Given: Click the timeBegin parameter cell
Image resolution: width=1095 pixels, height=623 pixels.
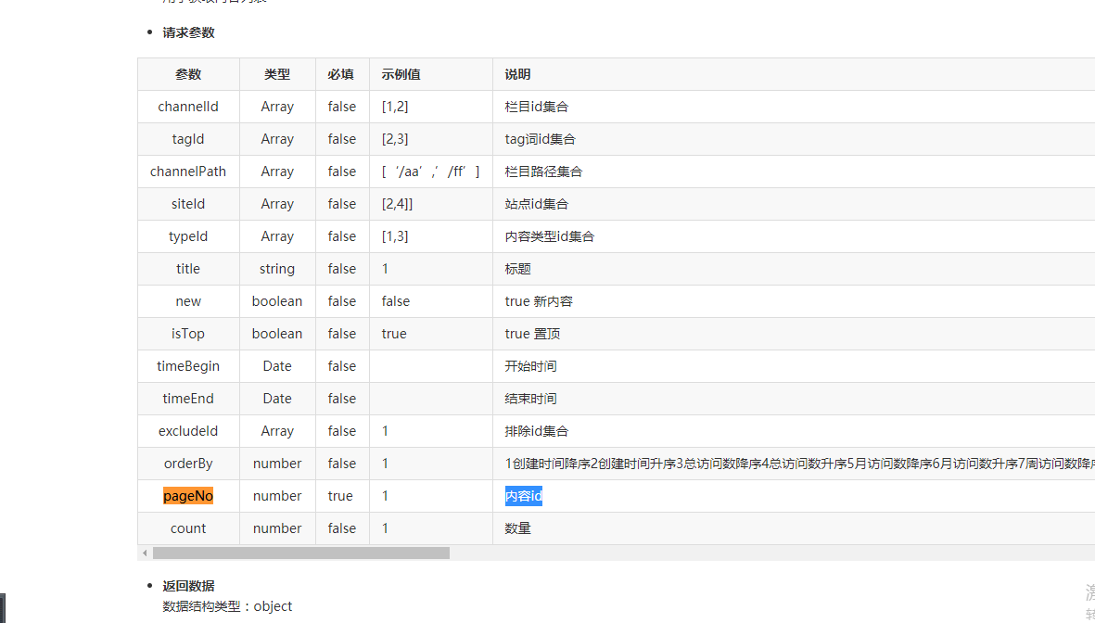Looking at the screenshot, I should [188, 366].
